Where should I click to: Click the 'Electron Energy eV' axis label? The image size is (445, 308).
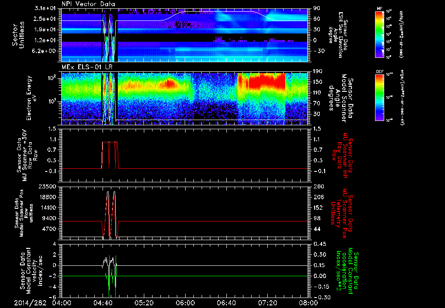(32, 98)
